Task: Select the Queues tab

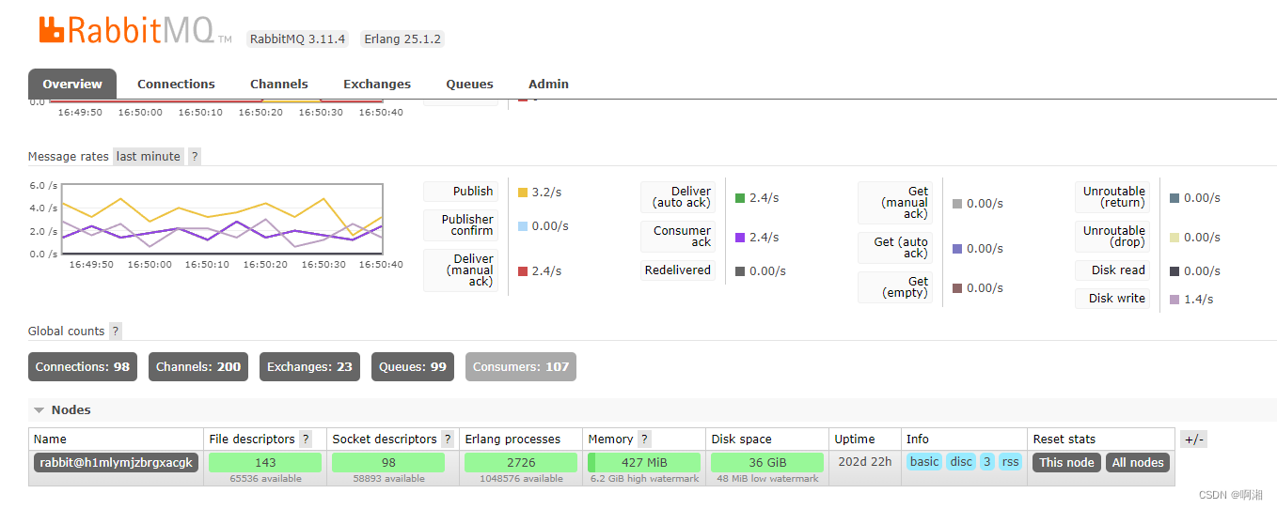Action: pyautogui.click(x=469, y=84)
